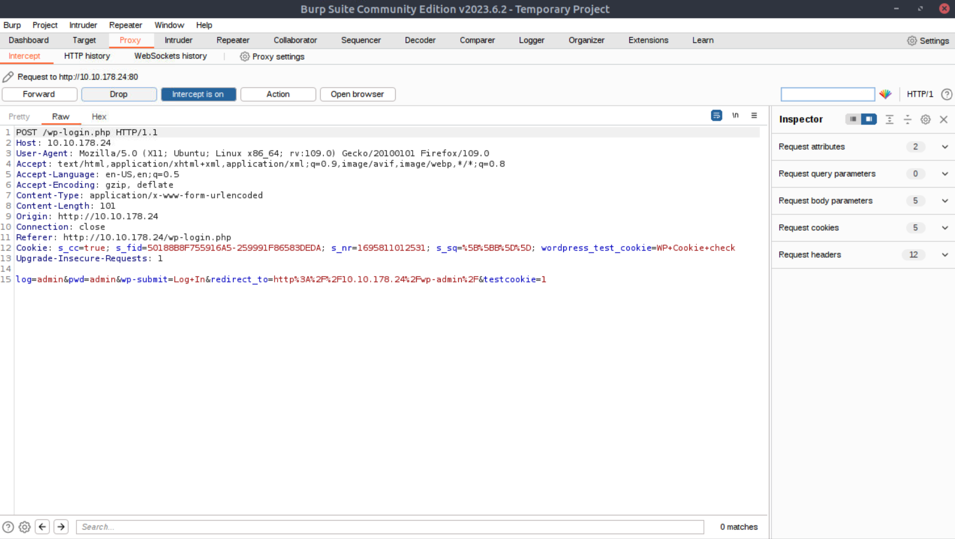Open the Decoder tool tab
This screenshot has height=539, width=955.
coord(420,40)
